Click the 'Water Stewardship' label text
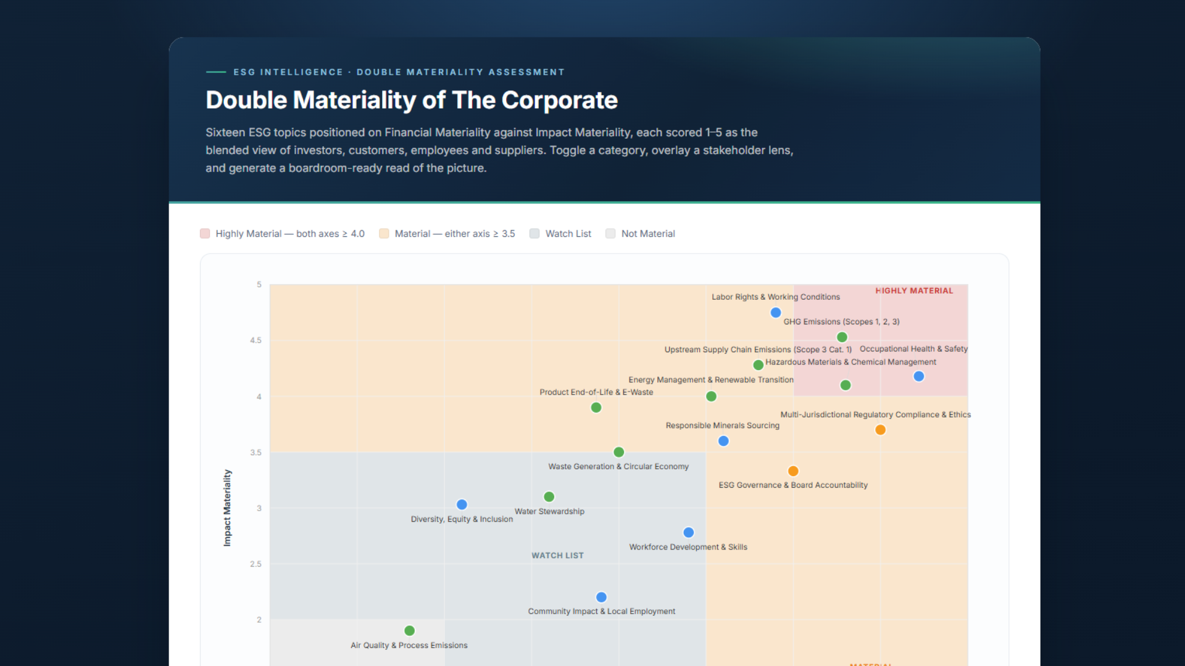Image resolution: width=1185 pixels, height=666 pixels. click(x=549, y=511)
